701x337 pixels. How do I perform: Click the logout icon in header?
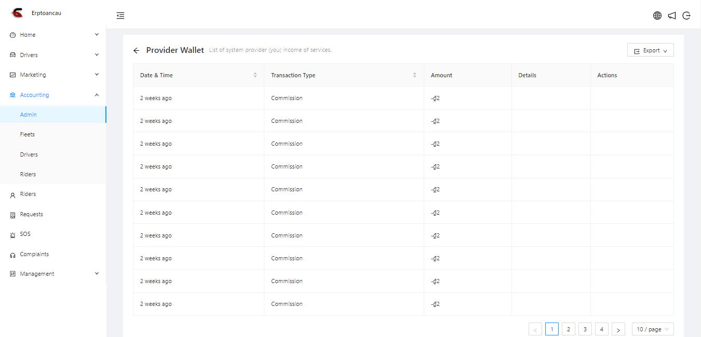[x=686, y=16]
